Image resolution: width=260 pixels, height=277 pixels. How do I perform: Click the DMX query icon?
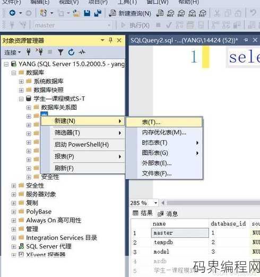pyautogui.click(x=181, y=13)
